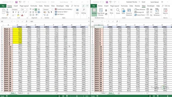Toggle AutoSave in the right window
This screenshot has height=97, width=172.
click(x=102, y=2)
